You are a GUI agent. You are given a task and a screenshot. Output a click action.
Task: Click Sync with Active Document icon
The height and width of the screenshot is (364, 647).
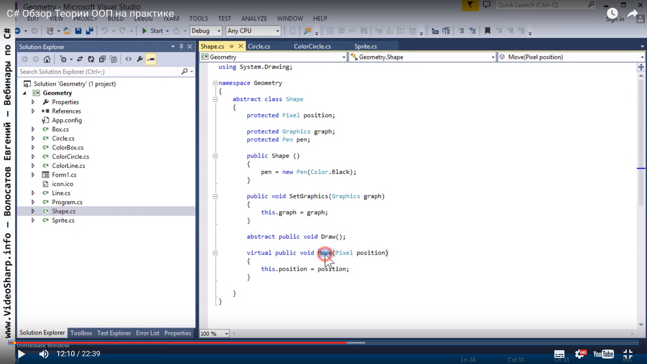coord(80,59)
